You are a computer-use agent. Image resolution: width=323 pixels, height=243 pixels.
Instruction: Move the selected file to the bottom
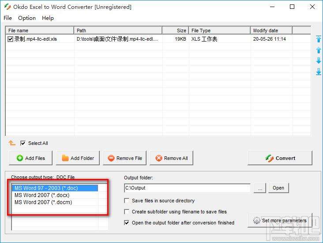(319, 72)
